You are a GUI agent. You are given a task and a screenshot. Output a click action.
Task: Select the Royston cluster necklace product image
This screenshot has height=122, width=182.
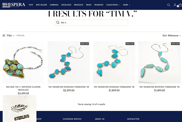pos(23,62)
